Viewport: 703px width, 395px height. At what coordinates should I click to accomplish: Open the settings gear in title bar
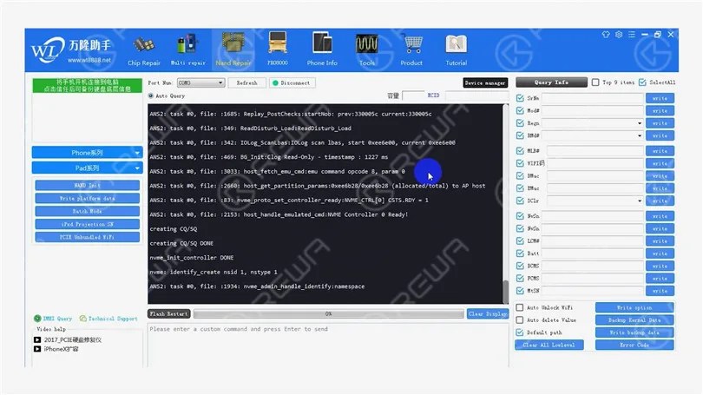(x=619, y=34)
